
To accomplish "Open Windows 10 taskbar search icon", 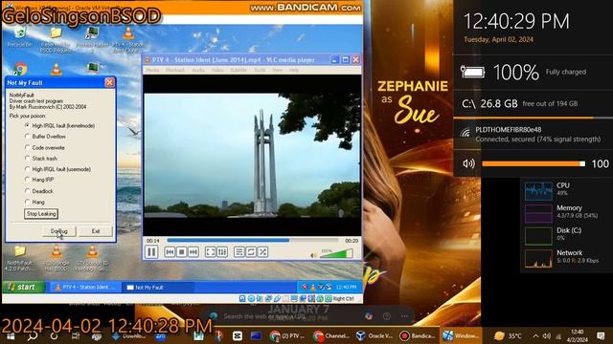I will point(33,335).
